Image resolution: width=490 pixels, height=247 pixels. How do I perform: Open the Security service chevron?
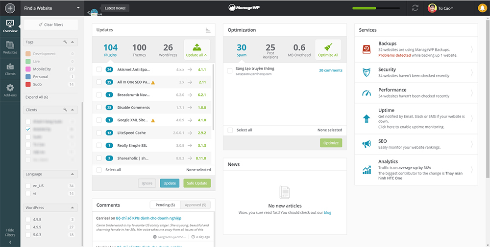click(x=471, y=72)
